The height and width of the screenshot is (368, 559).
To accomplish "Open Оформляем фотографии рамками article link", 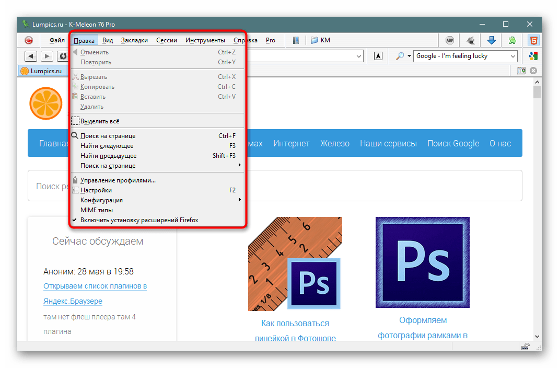I will pyautogui.click(x=423, y=328).
